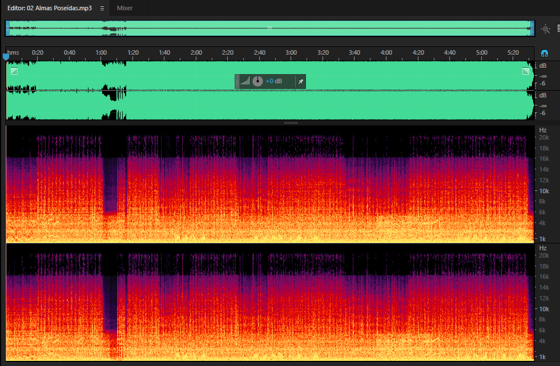The height and width of the screenshot is (366, 560).
Task: Click the 2:00 mark on the time ruler
Action: [196, 52]
